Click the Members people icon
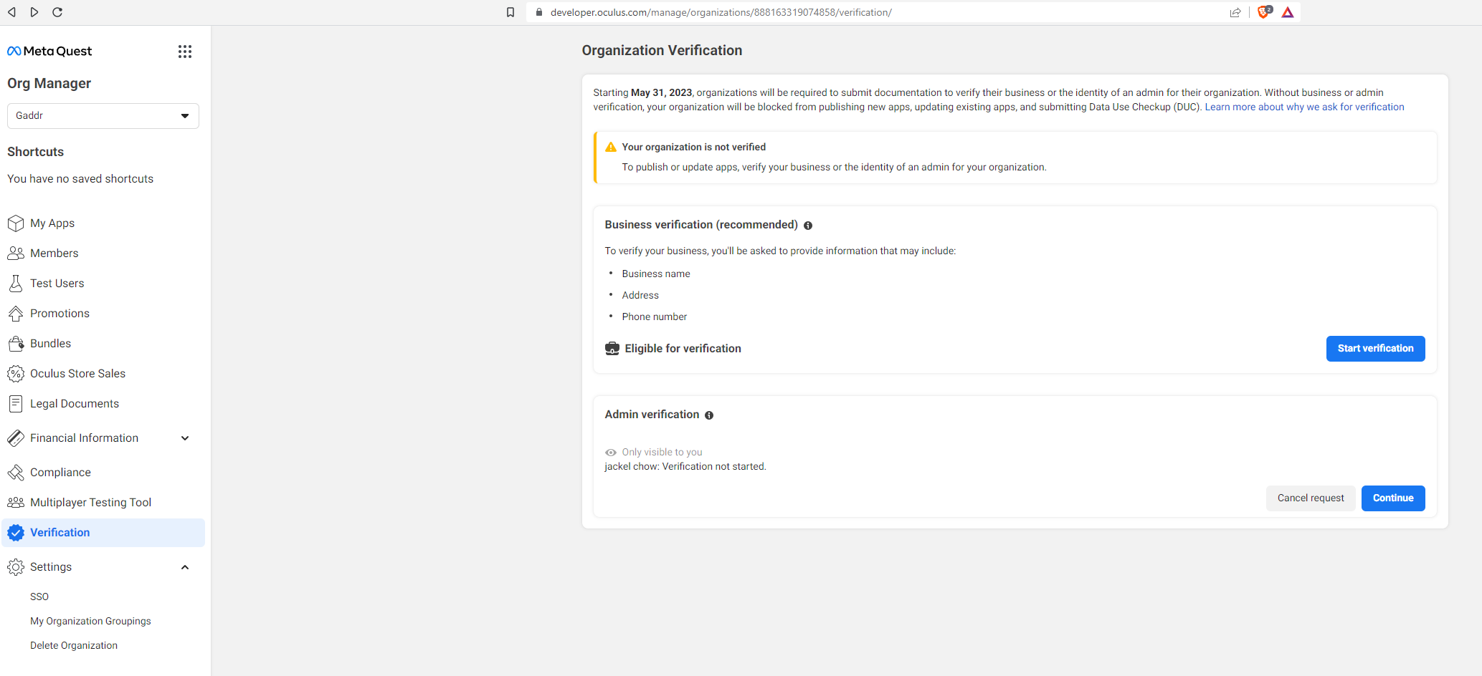Image resolution: width=1482 pixels, height=676 pixels. click(16, 253)
